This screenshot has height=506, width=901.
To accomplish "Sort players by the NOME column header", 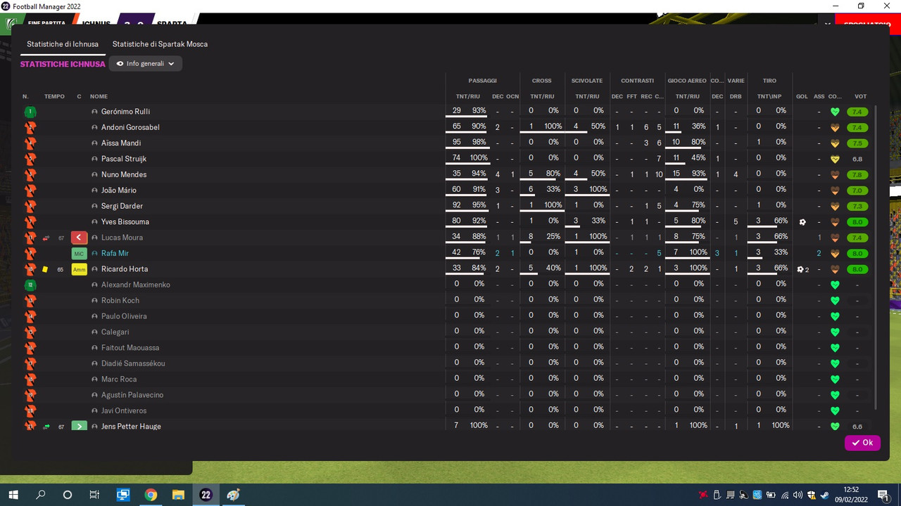I will point(99,96).
